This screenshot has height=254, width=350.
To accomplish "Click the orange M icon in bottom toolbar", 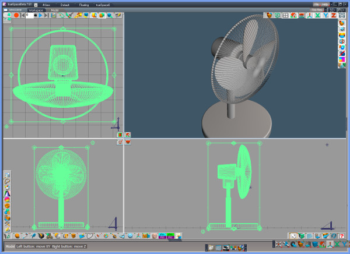I will pyautogui.click(x=146, y=236).
